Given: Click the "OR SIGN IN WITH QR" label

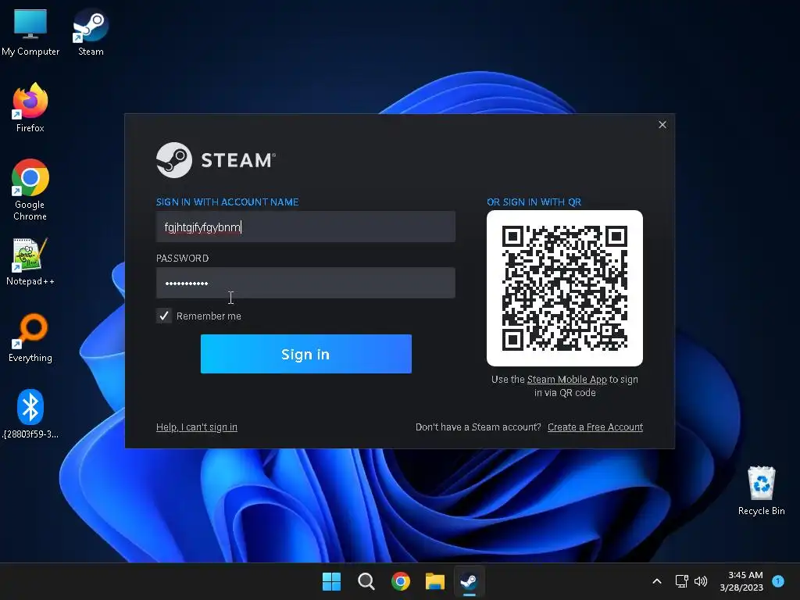Looking at the screenshot, I should (534, 202).
